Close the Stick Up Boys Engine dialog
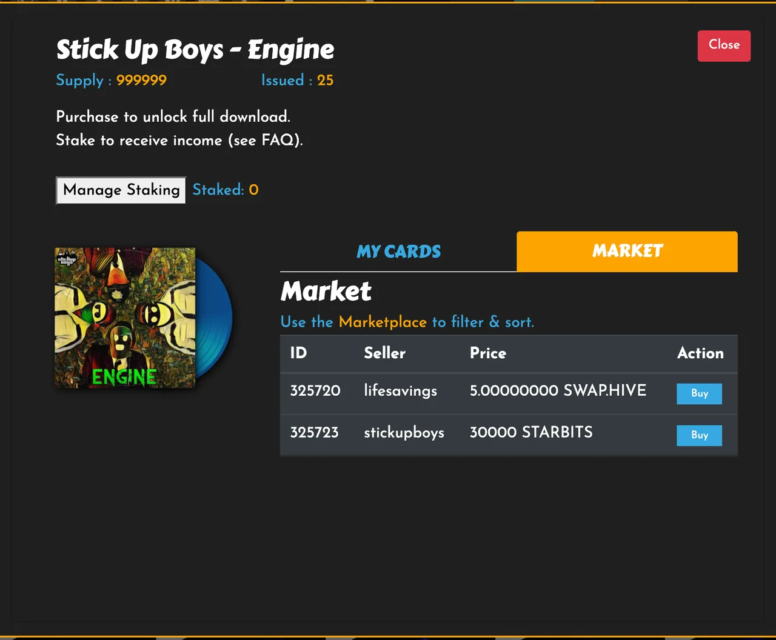 [724, 46]
